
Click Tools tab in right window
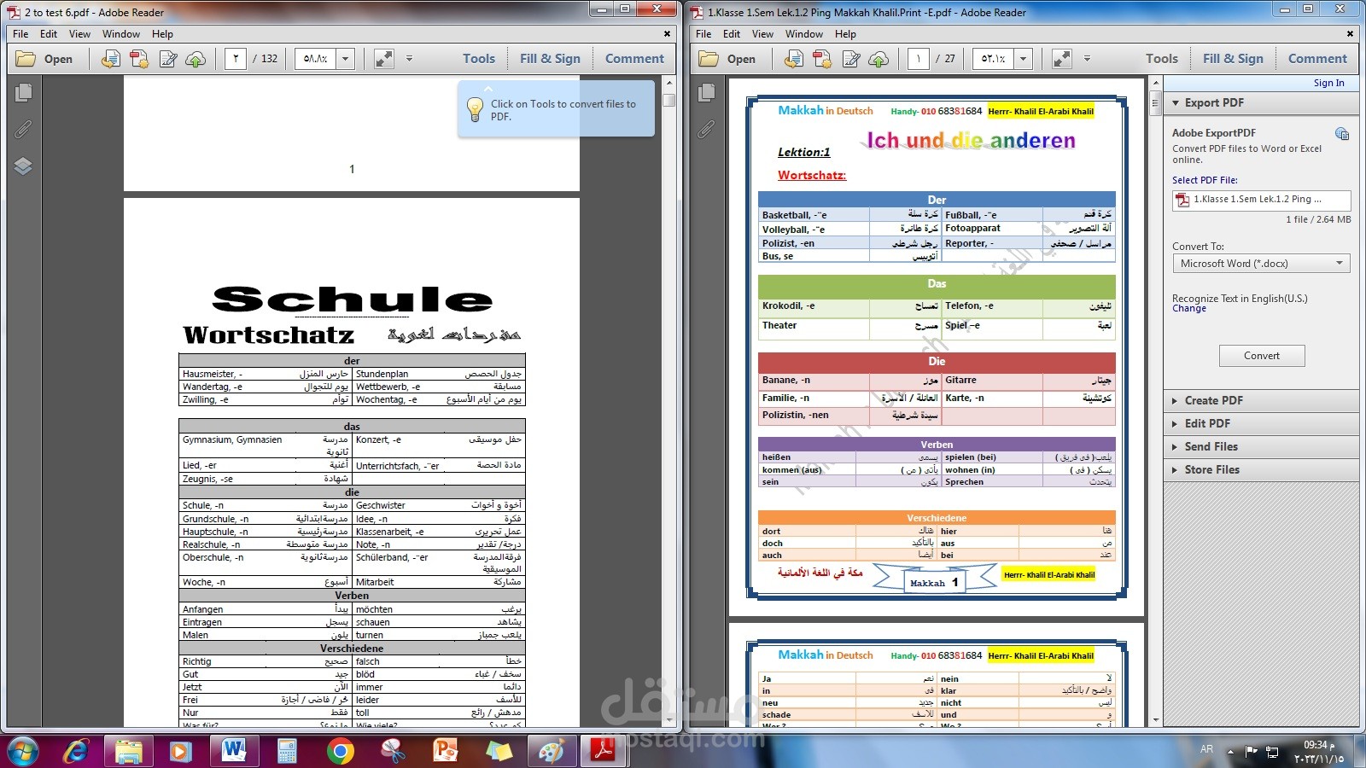coord(1162,59)
